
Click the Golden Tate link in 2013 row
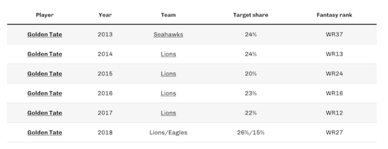click(x=45, y=34)
